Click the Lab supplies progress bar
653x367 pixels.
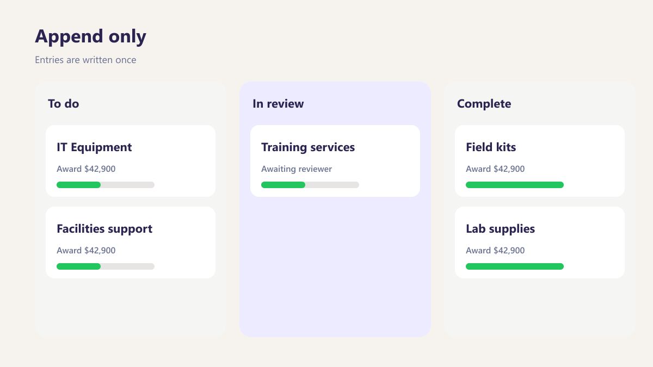pos(515,266)
